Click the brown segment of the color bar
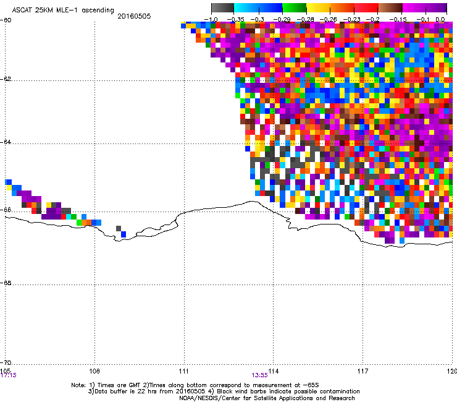 pyautogui.click(x=390, y=8)
